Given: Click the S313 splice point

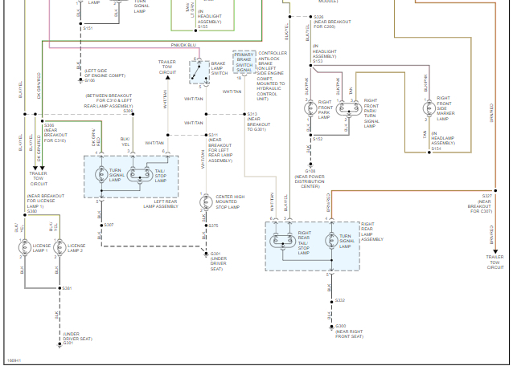Looking at the screenshot, I should tap(244, 114).
